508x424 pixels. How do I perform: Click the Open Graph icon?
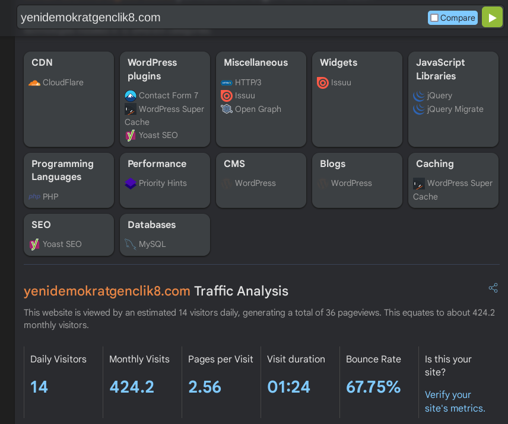pyautogui.click(x=227, y=109)
